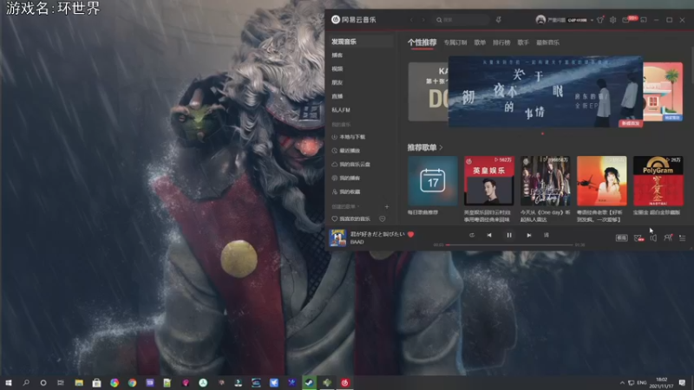Click the search box in NetEase Cloud Music
The width and height of the screenshot is (694, 390).
(462, 20)
